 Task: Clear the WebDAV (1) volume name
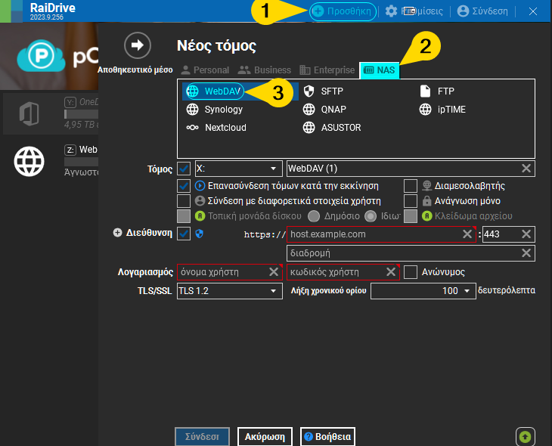click(526, 169)
